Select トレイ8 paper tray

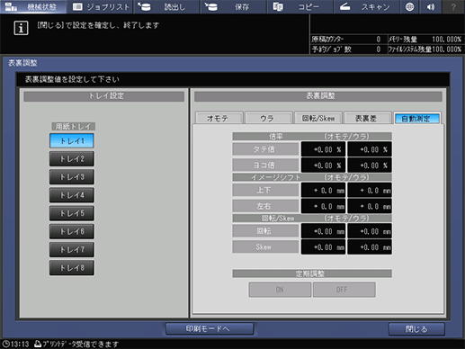click(72, 268)
